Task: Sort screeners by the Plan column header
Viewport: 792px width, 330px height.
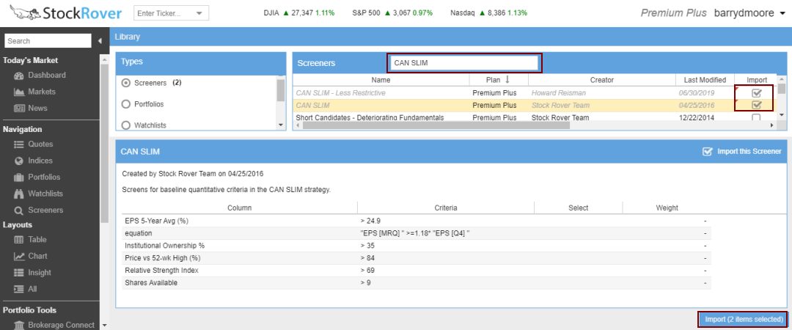Action: click(x=491, y=80)
